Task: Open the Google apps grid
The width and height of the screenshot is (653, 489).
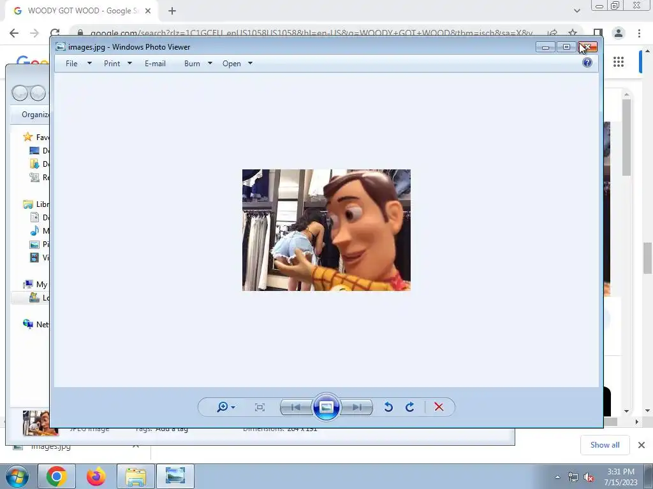Action: (619, 62)
